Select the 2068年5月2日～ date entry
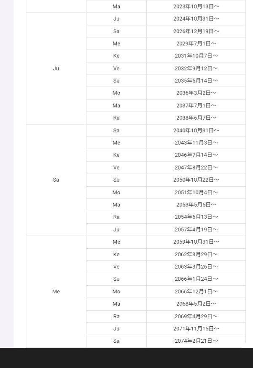 196,304
